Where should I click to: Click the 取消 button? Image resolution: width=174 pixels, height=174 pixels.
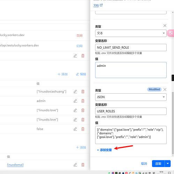pos(144,164)
